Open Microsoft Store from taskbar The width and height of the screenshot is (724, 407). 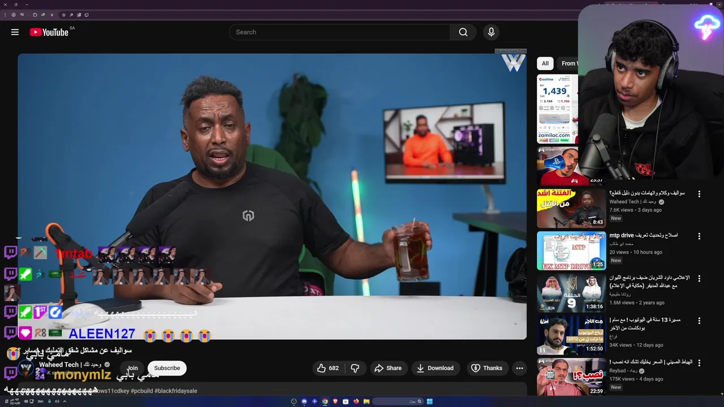[x=346, y=401]
